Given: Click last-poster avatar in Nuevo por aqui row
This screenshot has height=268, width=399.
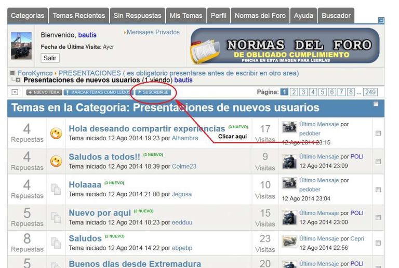Looking at the screenshot, I should 289,217.
